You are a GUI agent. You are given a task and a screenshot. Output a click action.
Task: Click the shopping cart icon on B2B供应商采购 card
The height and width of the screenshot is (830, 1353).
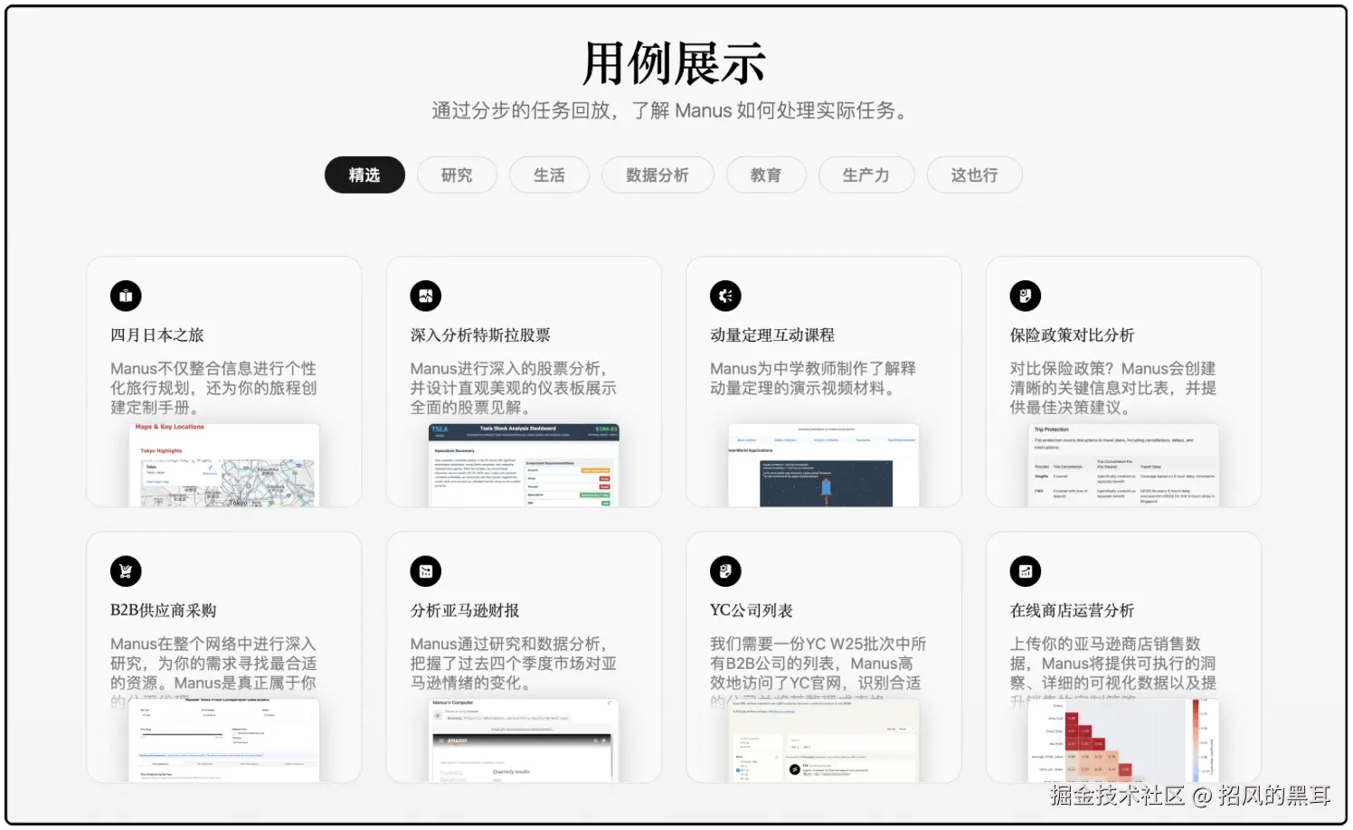coord(126,571)
